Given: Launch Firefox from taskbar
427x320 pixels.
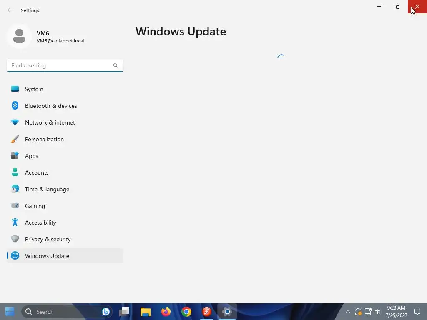Looking at the screenshot, I should (x=166, y=312).
